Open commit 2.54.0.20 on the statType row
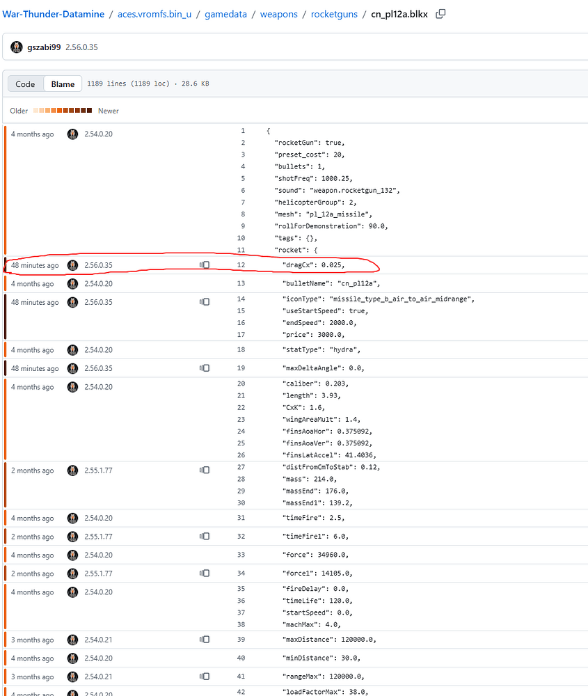 99,350
